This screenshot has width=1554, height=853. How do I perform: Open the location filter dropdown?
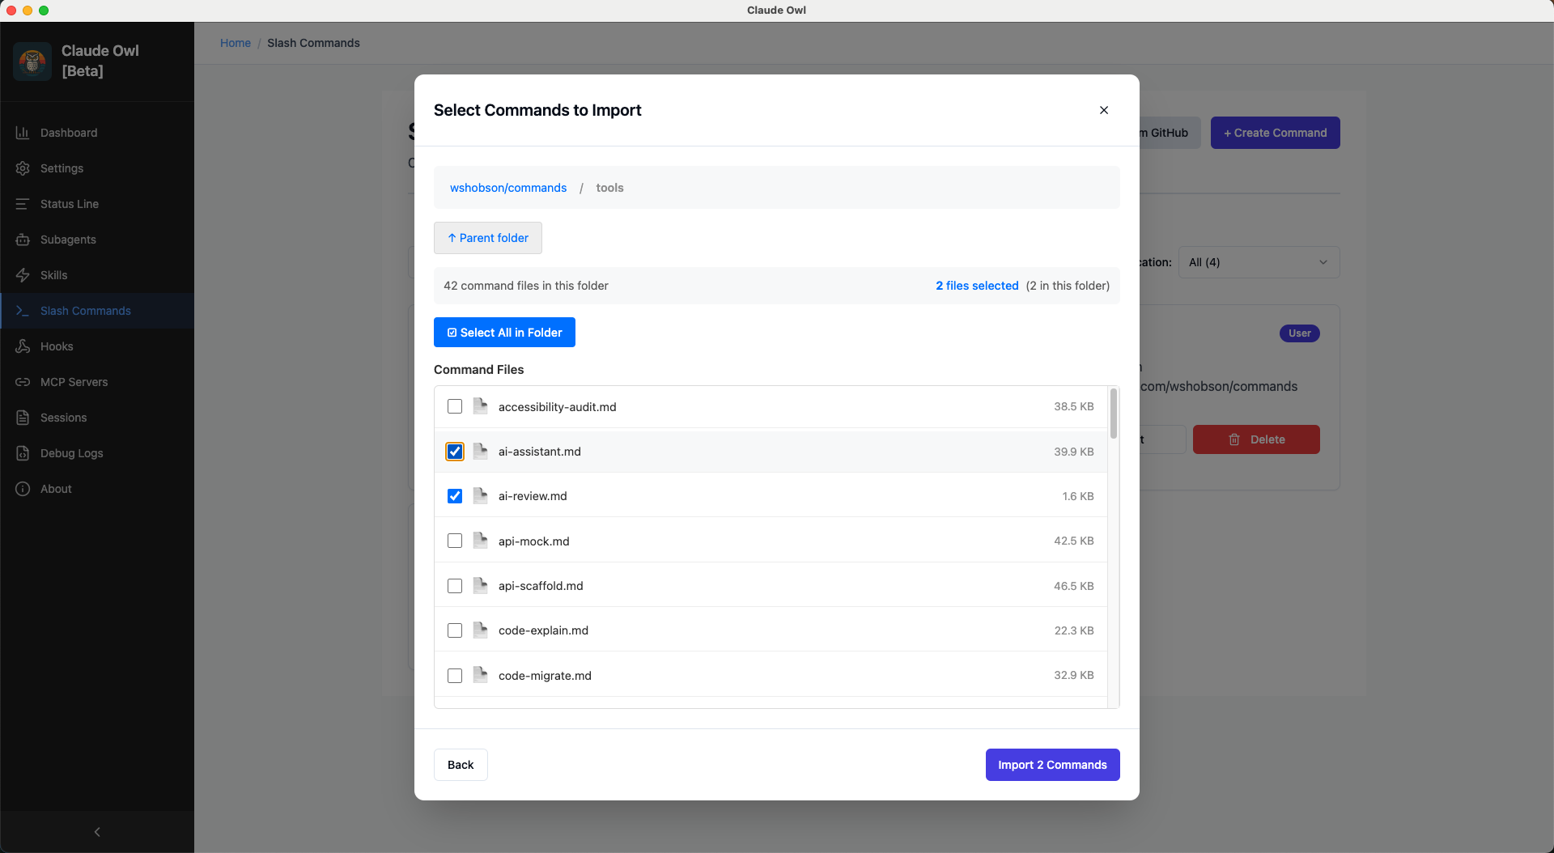[x=1258, y=262]
